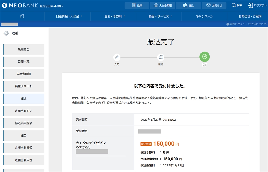Click the みずほ銀行 bank name
The height and width of the screenshot is (172, 268).
click(83, 147)
